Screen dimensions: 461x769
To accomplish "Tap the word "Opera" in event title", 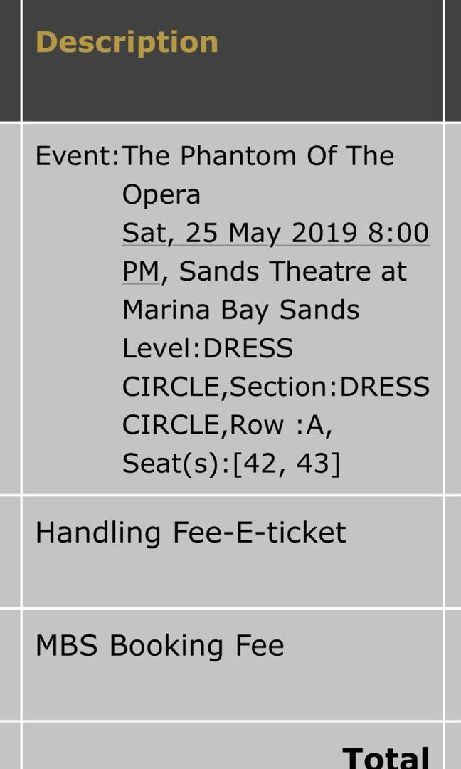I will coord(161,195).
